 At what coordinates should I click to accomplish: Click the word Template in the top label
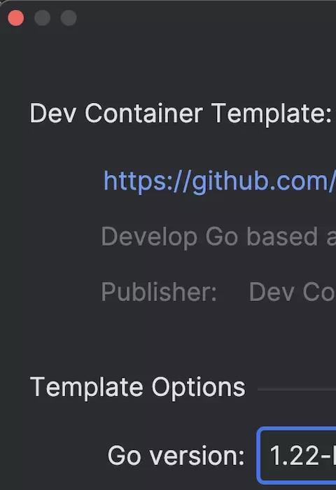coord(272,114)
